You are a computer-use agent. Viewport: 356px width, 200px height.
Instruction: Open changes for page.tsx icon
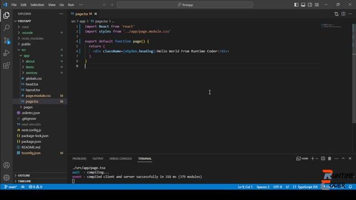[x=336, y=14]
